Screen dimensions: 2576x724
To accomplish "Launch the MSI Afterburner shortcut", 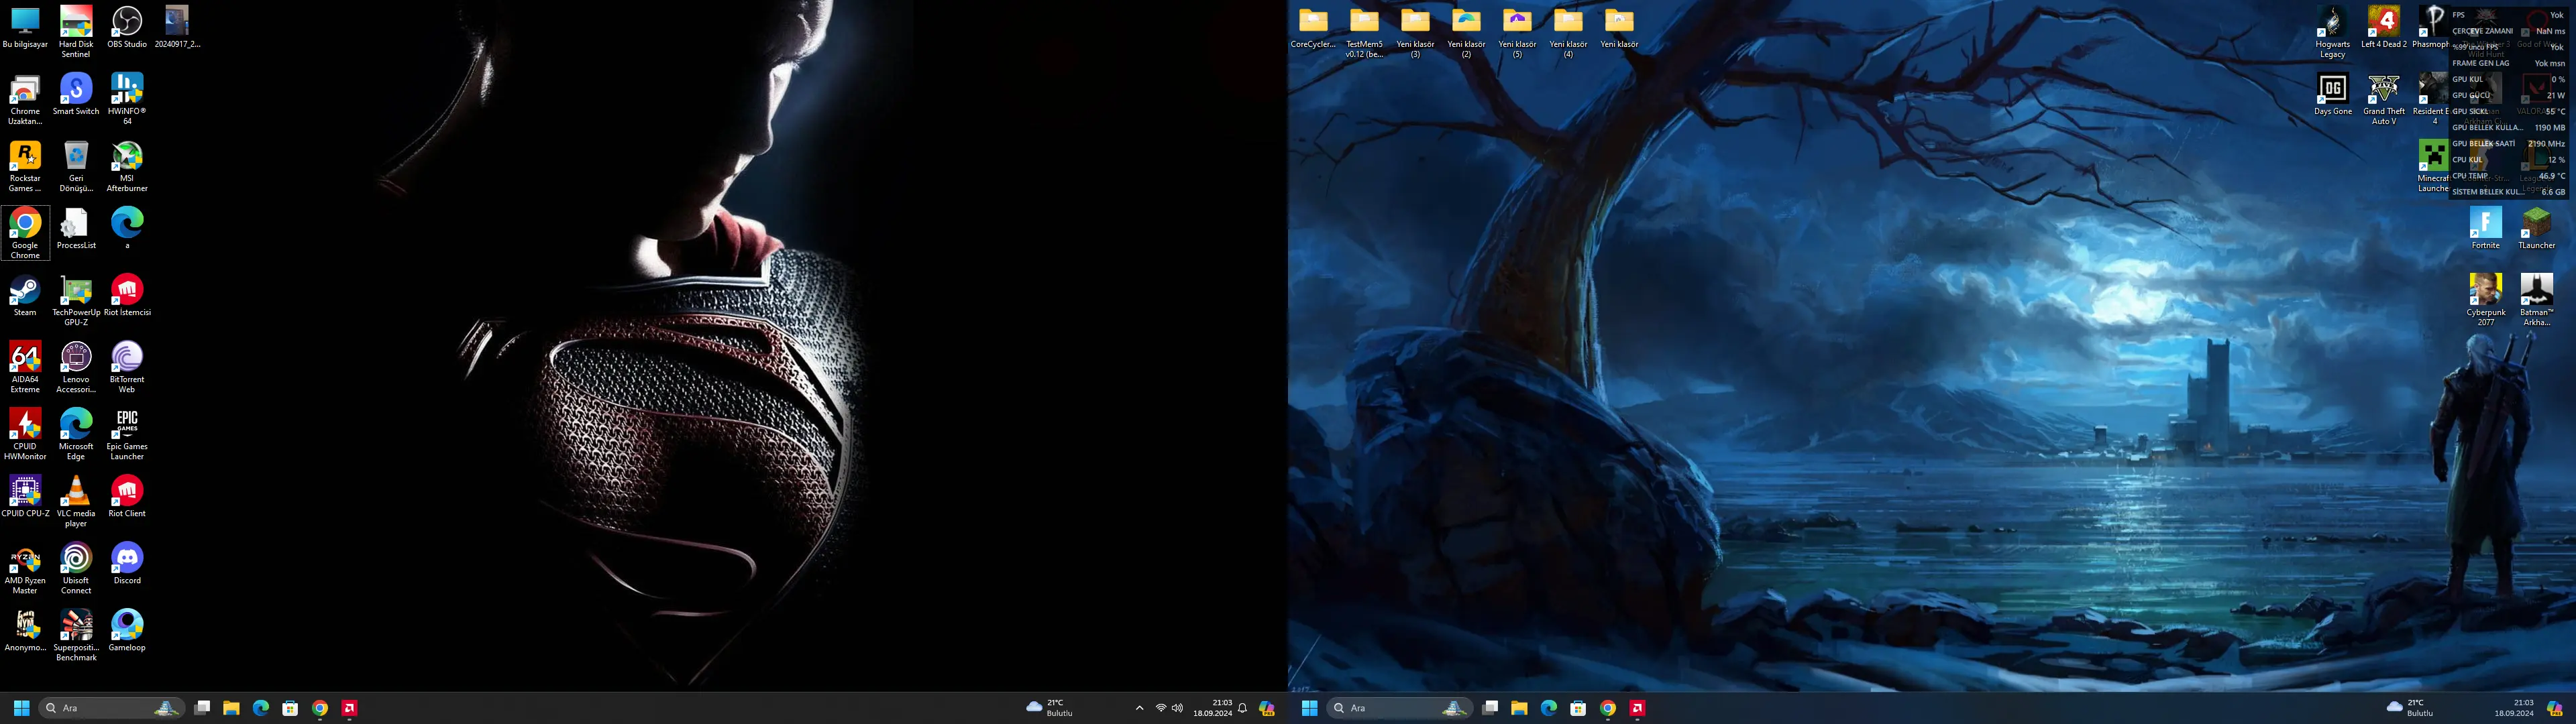I will (x=127, y=167).
